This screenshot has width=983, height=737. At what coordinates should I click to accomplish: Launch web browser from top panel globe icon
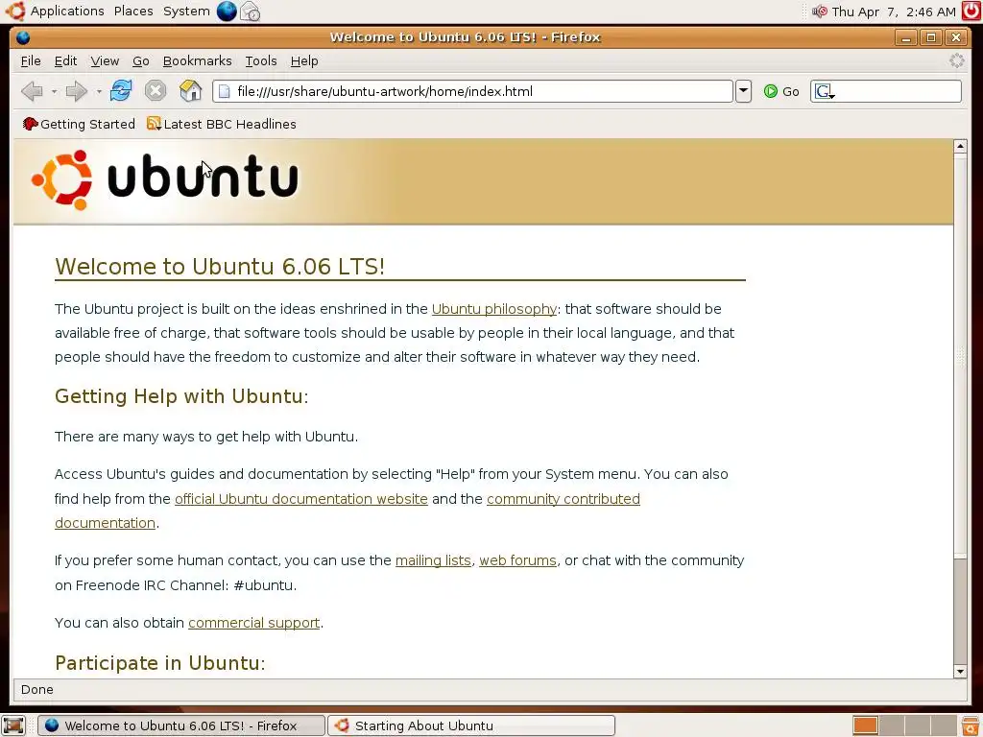[x=227, y=12]
